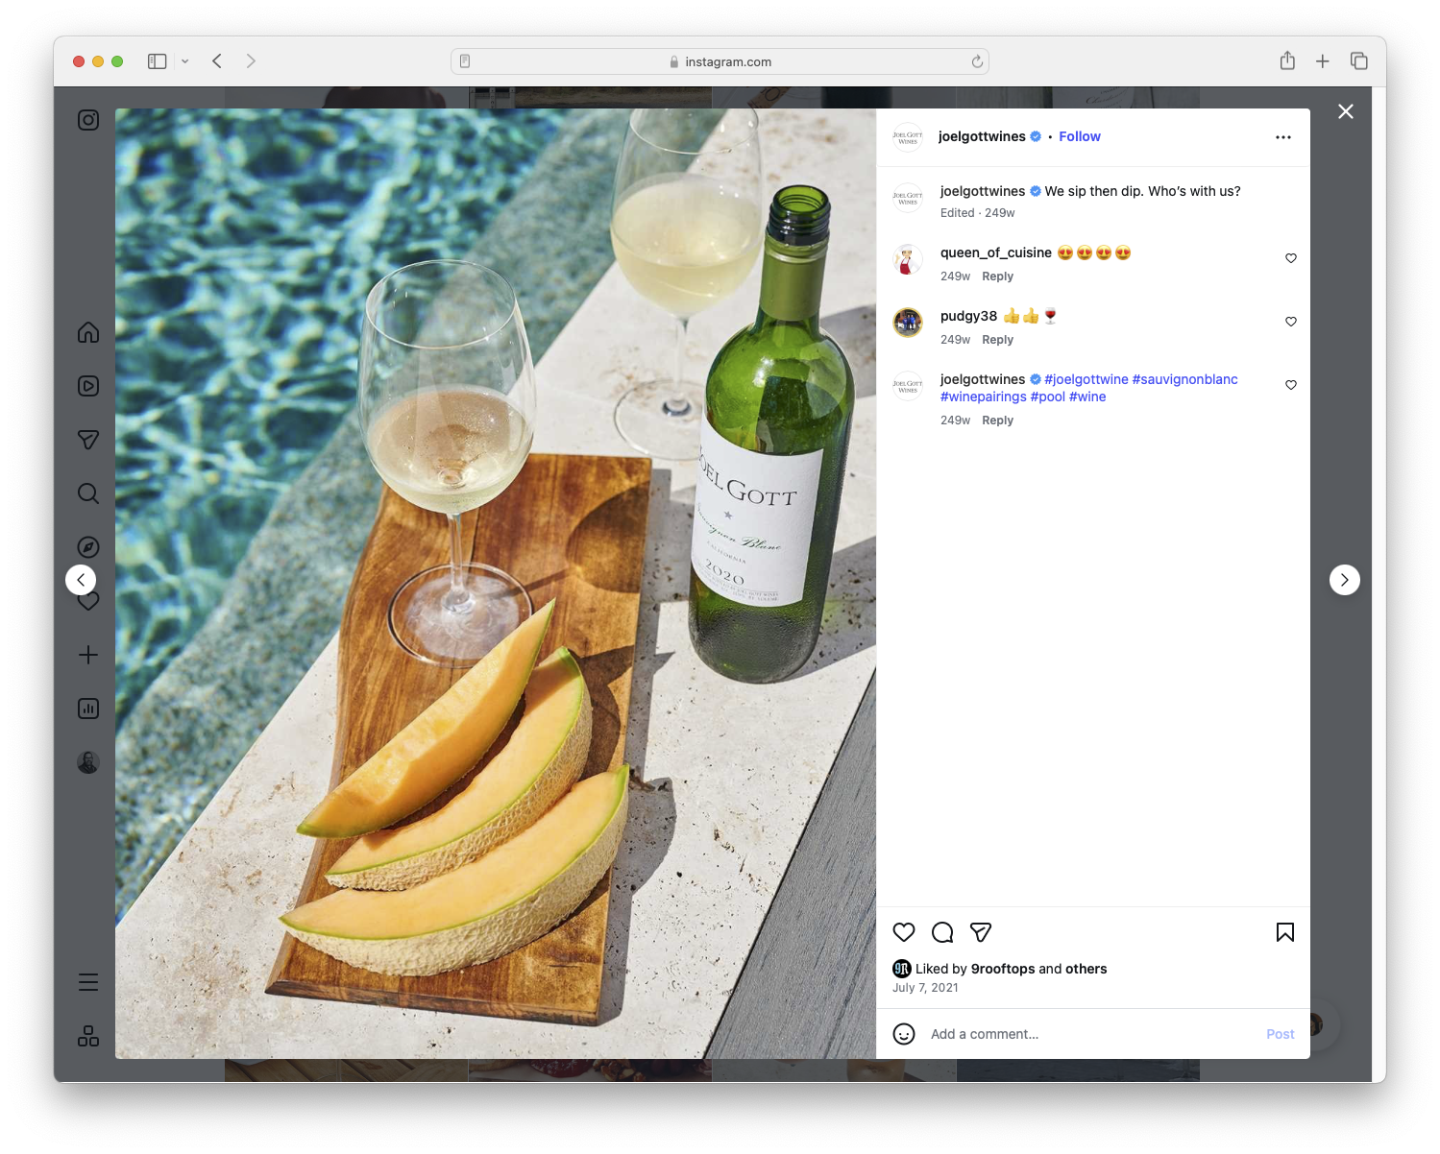Go to next post arrow
The width and height of the screenshot is (1440, 1154).
[1345, 580]
